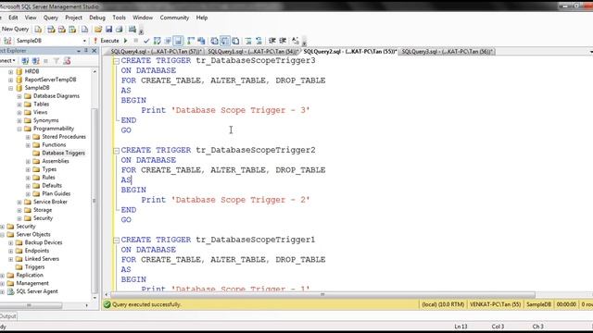
Task: Click the Disconnect icon in Object Explorer
Action: (x=35, y=61)
